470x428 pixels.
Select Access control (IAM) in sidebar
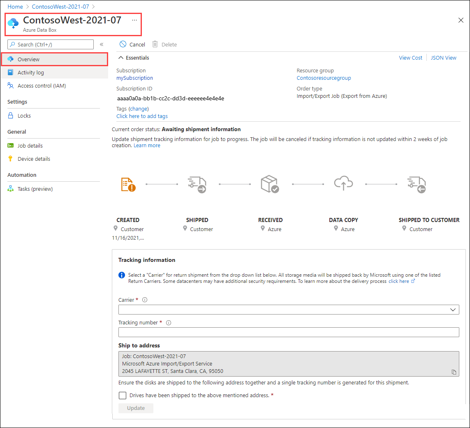pyautogui.click(x=42, y=86)
